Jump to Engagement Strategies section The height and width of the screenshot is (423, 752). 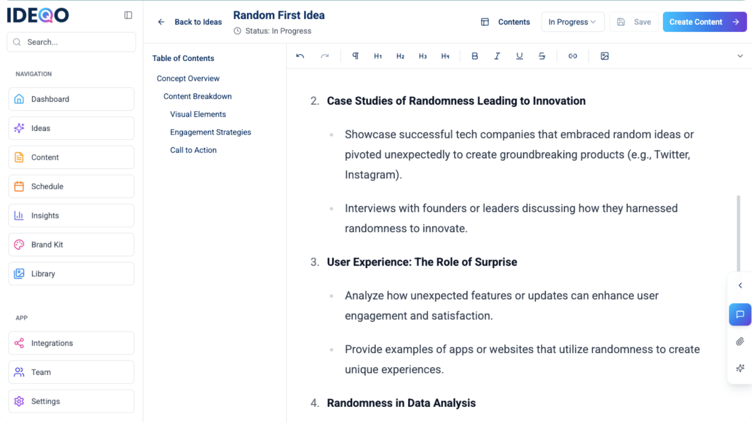click(210, 132)
